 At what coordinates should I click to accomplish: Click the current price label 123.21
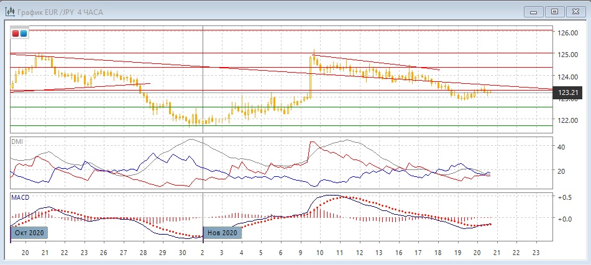pyautogui.click(x=568, y=93)
